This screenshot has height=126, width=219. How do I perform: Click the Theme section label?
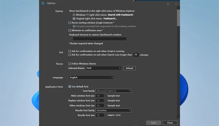[59, 64]
